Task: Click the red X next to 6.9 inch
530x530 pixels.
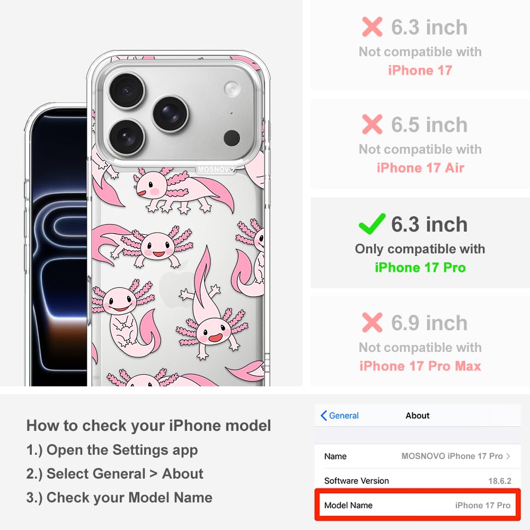Action: [372, 322]
